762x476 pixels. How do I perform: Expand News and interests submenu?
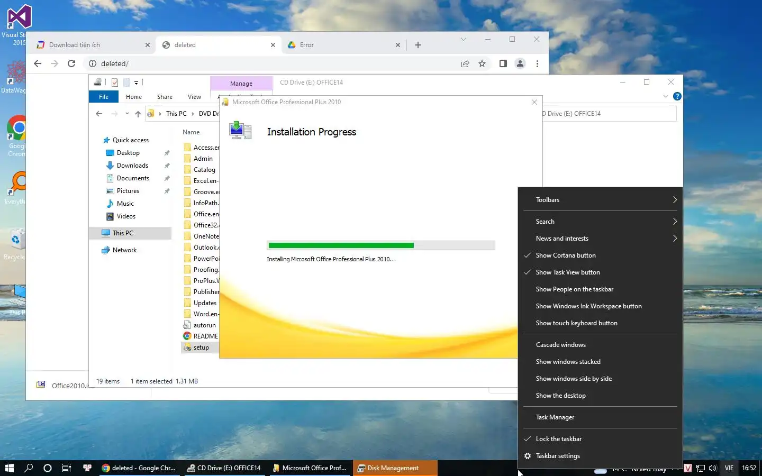coord(600,239)
